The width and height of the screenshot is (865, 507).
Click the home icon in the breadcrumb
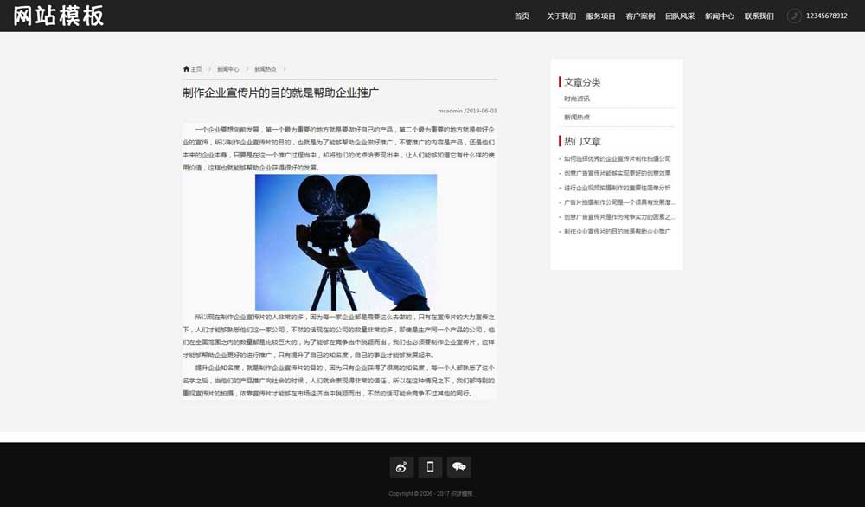coord(185,68)
